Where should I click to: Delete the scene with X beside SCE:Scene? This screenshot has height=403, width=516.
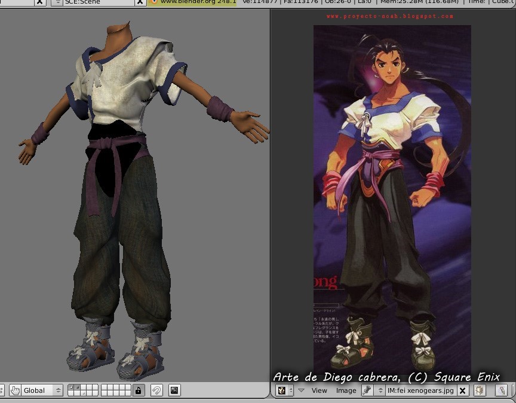[140, 2]
